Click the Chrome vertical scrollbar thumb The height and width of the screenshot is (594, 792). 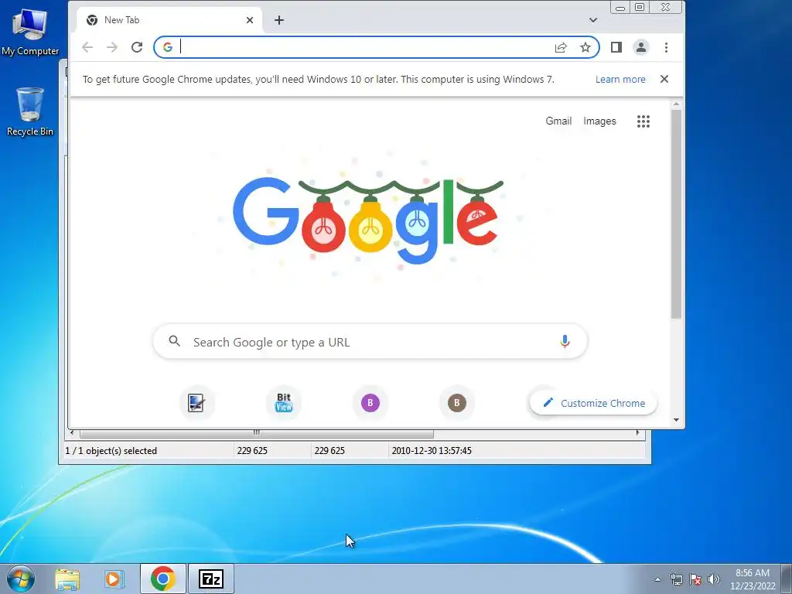pyautogui.click(x=676, y=214)
